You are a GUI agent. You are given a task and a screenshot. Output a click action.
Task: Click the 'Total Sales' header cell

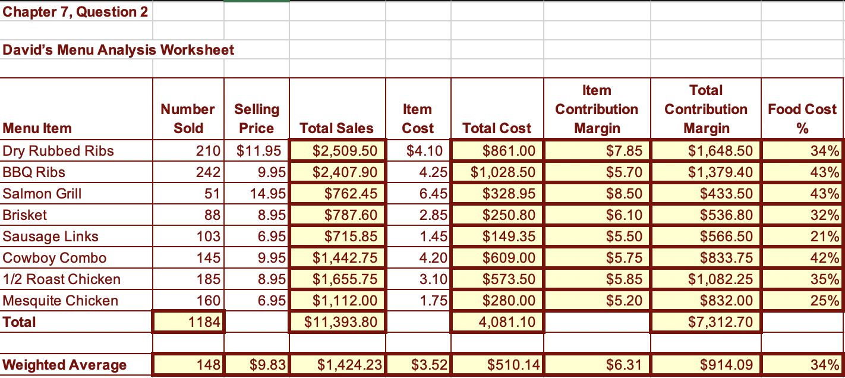338,109
